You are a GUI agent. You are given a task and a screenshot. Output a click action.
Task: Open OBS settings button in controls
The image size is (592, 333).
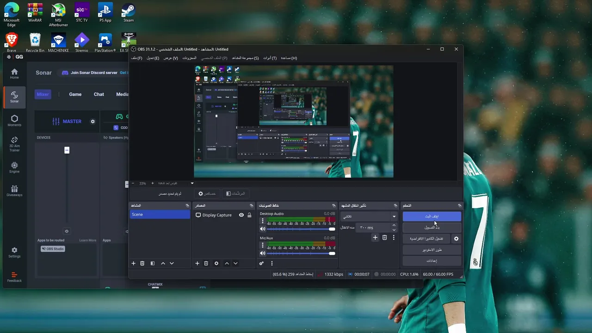[x=432, y=261]
